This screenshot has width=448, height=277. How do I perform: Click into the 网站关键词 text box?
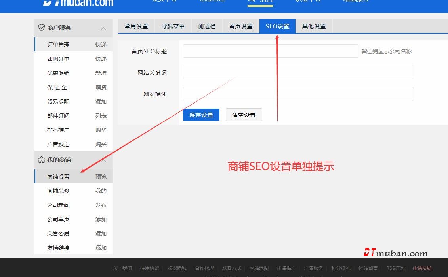pyautogui.click(x=298, y=73)
